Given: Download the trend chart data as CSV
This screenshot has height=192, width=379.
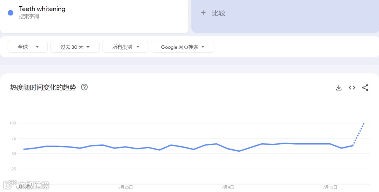Looking at the screenshot, I should (339, 88).
